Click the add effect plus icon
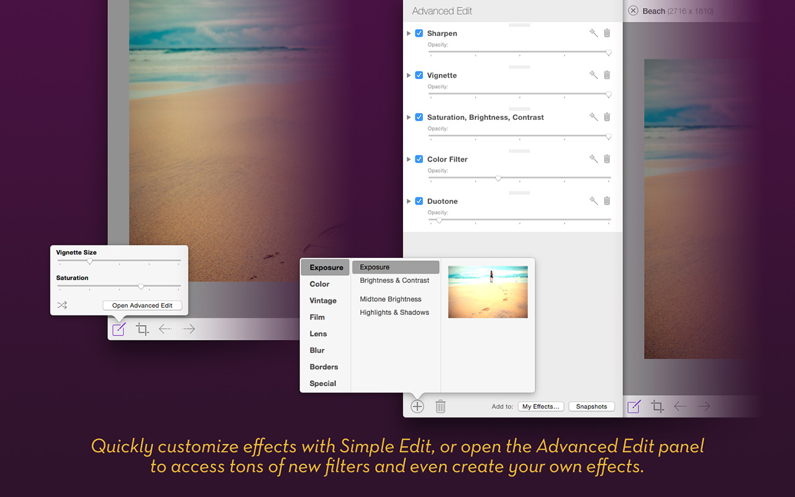Image resolution: width=795 pixels, height=497 pixels. tap(417, 406)
